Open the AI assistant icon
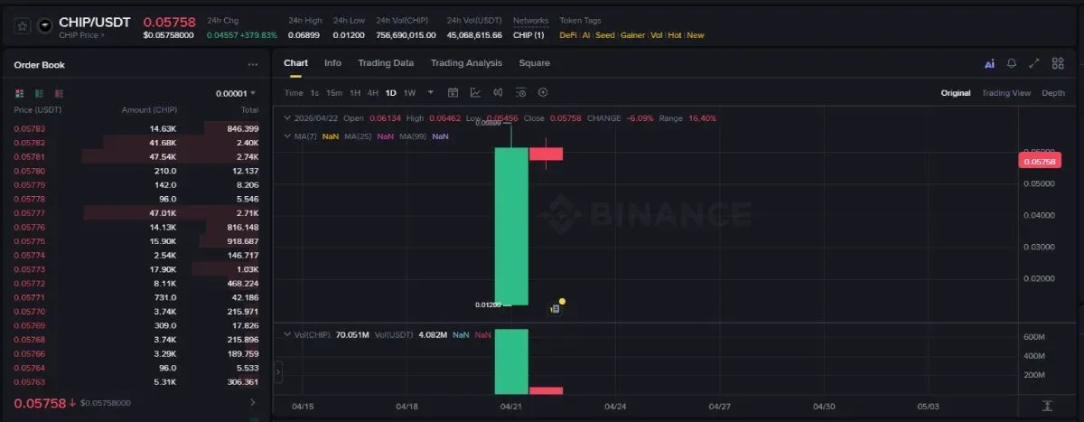 pos(989,64)
